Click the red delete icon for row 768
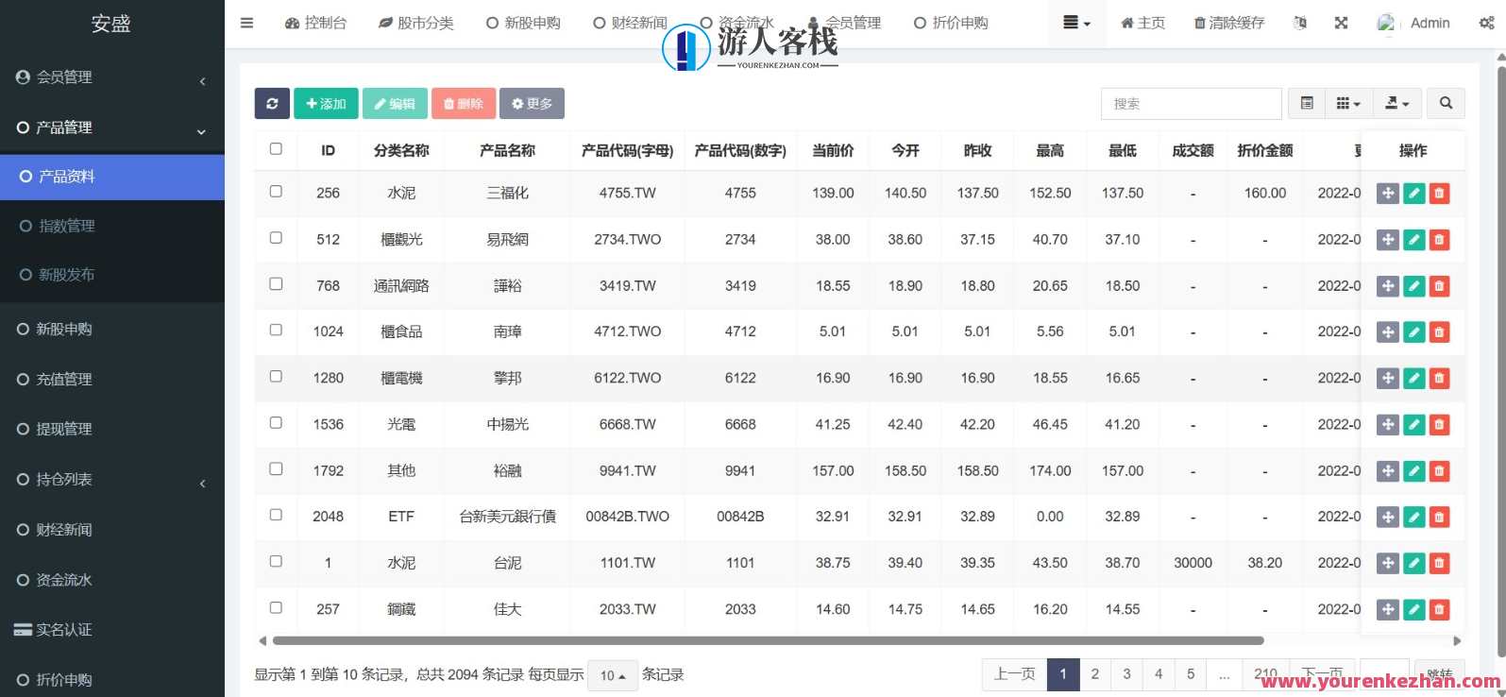Image resolution: width=1506 pixels, height=697 pixels. pos(1439,286)
